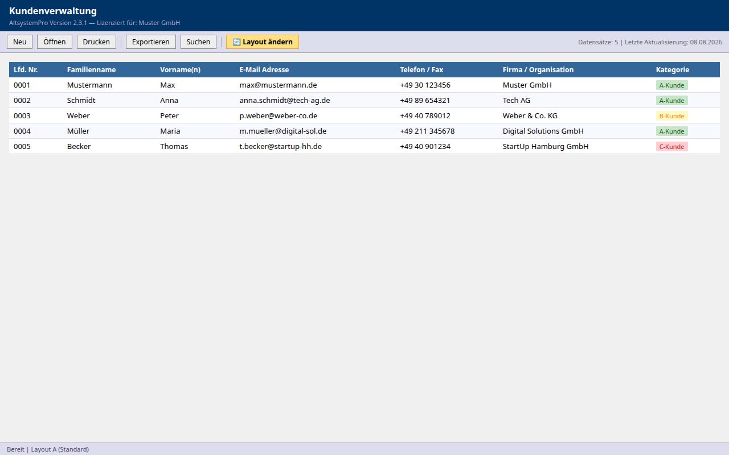
Task: Open a record with Öffnen
Action: tap(55, 42)
